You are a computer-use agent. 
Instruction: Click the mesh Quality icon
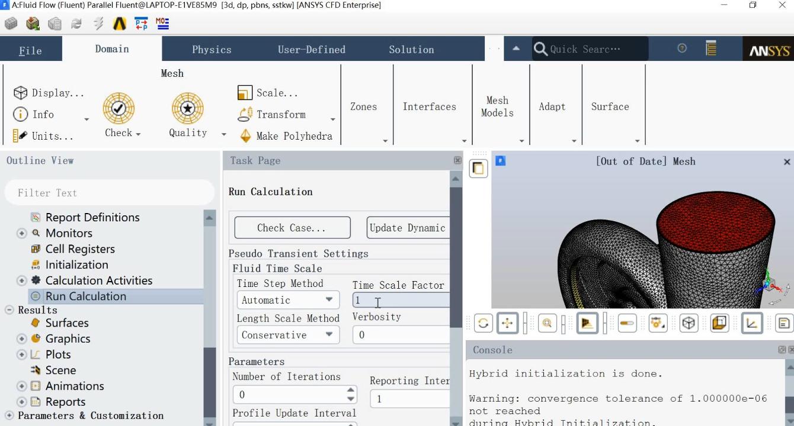[188, 108]
